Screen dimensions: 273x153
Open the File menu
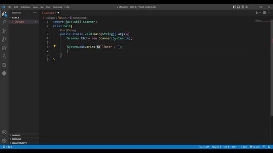coord(9,7)
